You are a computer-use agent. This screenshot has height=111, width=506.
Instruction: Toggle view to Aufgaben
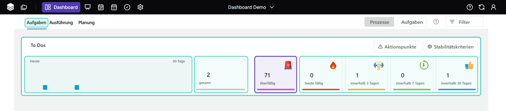click(412, 22)
